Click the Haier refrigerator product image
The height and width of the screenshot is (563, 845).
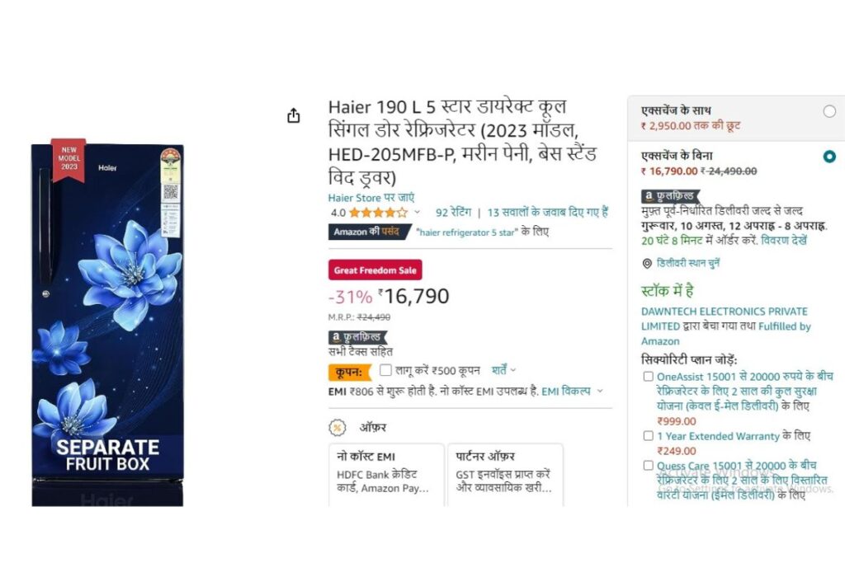click(x=107, y=323)
